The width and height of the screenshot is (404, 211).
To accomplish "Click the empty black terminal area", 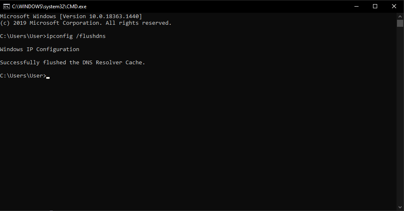I will (198, 140).
